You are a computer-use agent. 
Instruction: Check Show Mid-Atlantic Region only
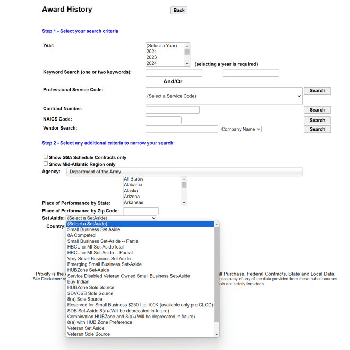(46, 164)
